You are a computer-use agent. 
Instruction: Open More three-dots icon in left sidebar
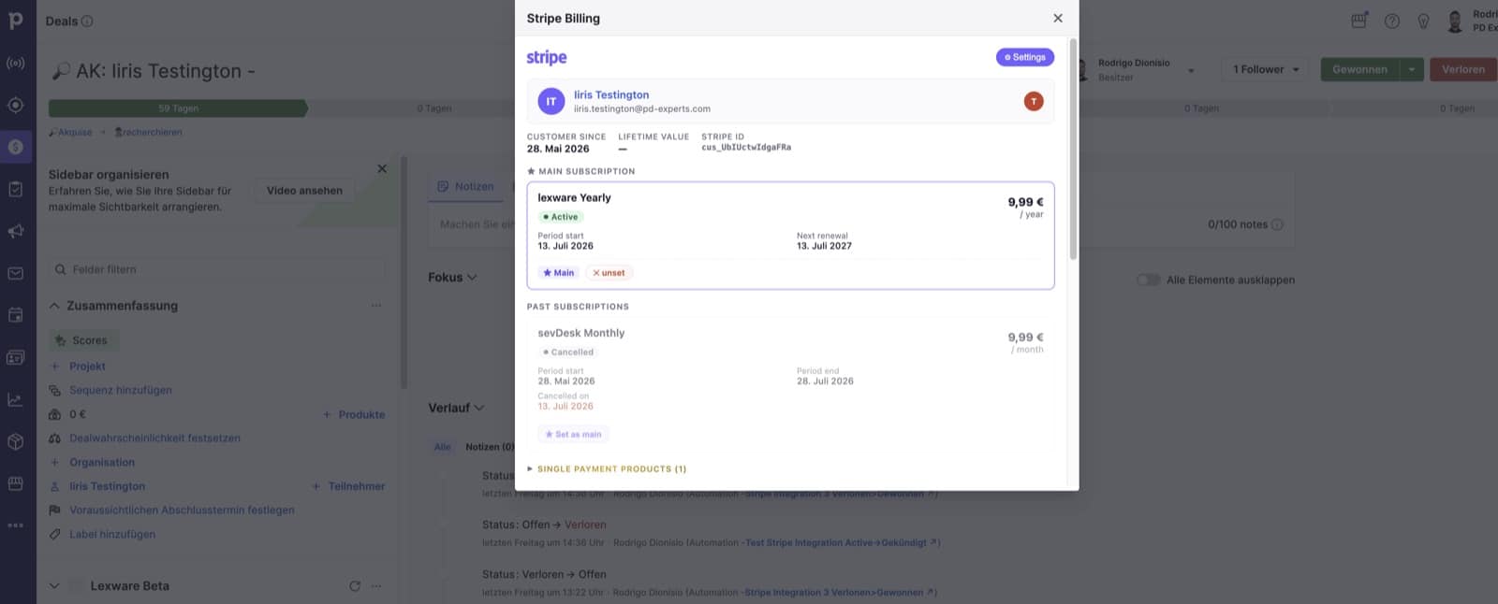tap(16, 525)
